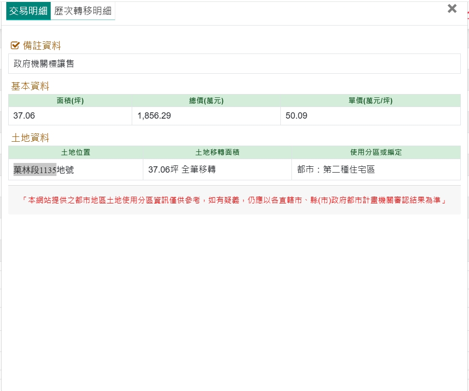
Task: Click the 總價(萬元) column header
Action: (206, 101)
